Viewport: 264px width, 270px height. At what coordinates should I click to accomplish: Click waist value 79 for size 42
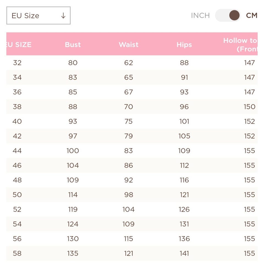click(128, 136)
